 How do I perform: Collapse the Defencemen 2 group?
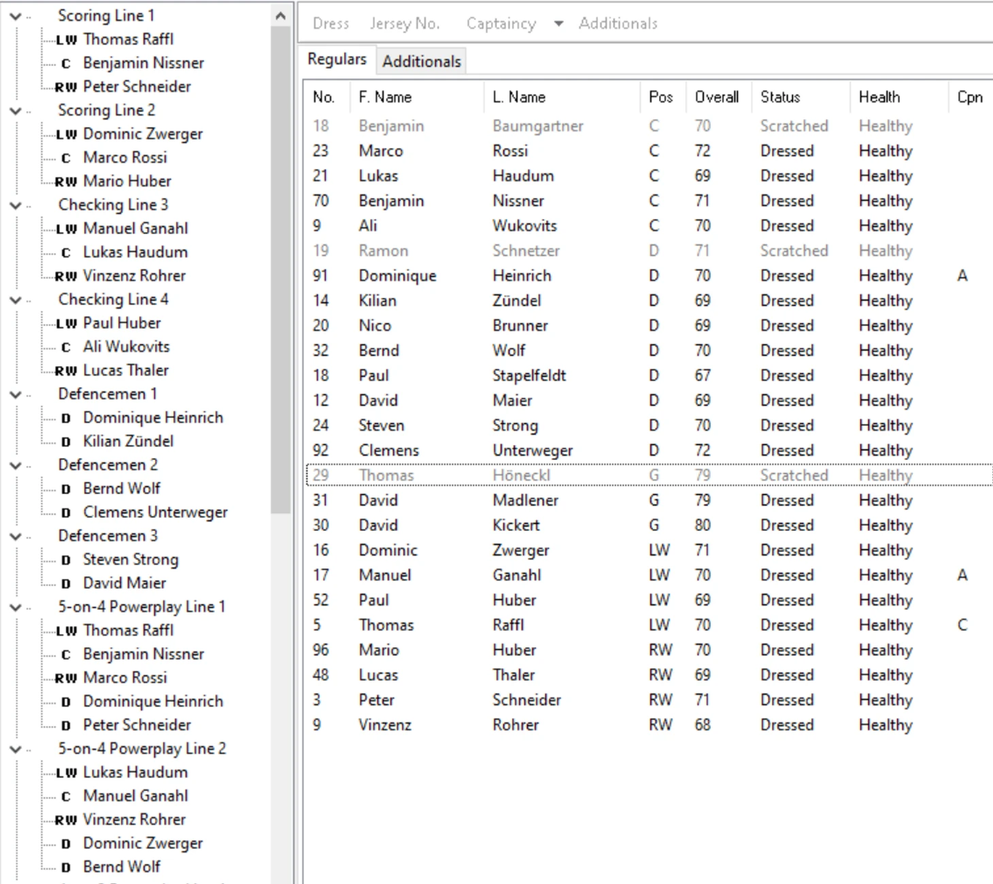pyautogui.click(x=15, y=465)
